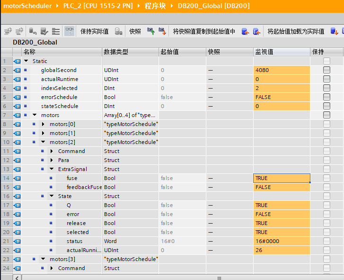Collapse the motors array
344x280 pixels.
click(x=35, y=115)
